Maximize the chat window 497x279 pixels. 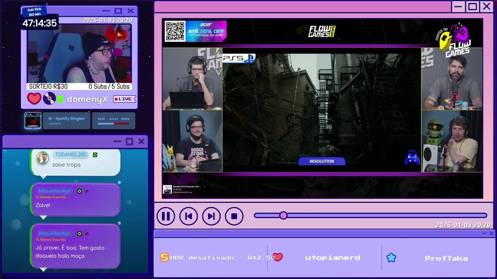[129, 141]
